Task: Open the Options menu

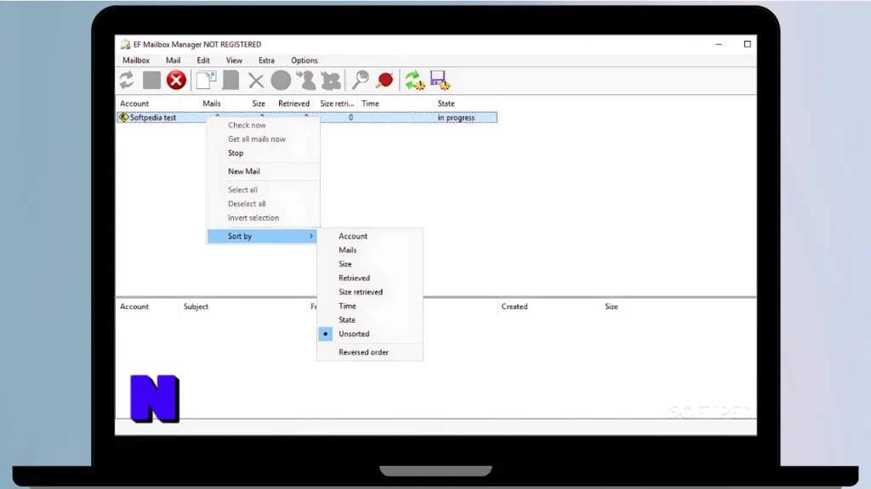Action: tap(305, 60)
